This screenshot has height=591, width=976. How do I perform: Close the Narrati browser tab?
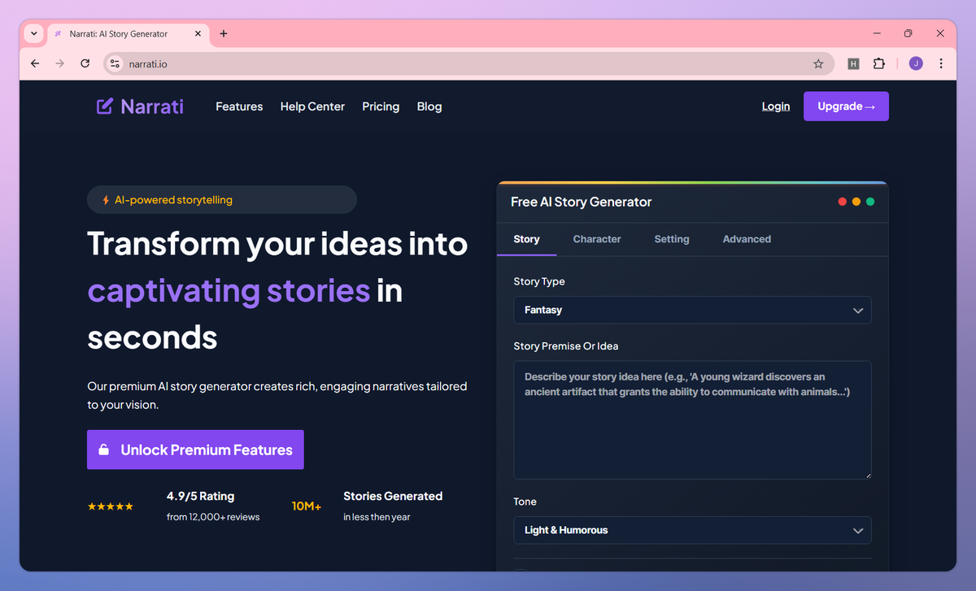(198, 33)
